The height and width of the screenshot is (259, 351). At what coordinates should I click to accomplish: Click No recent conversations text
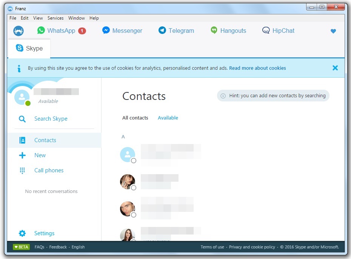(x=51, y=192)
